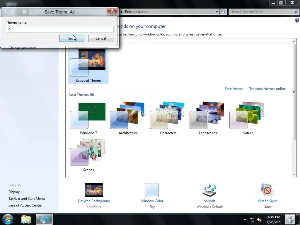Click the Control Panel taskbar button
The width and height of the screenshot is (300, 225).
coord(44,219)
